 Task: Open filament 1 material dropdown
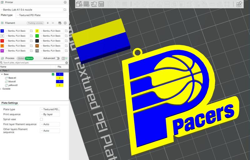pos(17,31)
